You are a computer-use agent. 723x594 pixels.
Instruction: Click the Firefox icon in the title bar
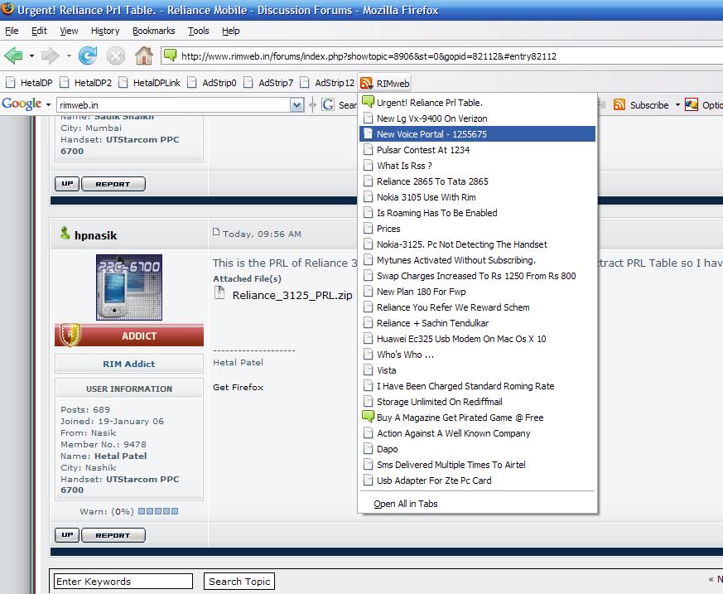point(7,9)
